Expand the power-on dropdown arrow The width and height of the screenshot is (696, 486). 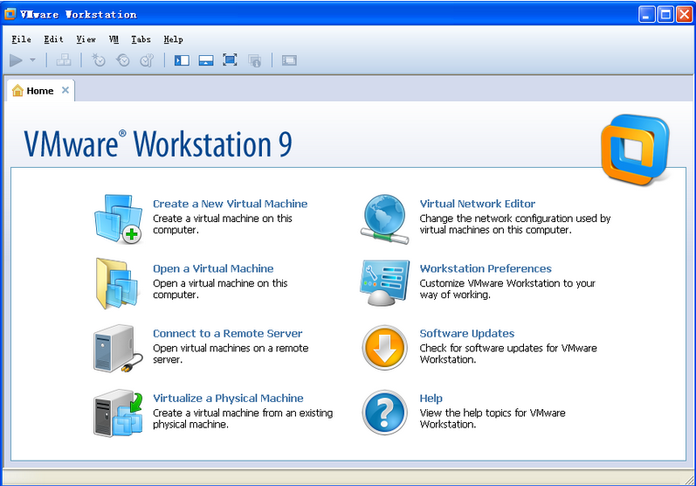coord(33,60)
